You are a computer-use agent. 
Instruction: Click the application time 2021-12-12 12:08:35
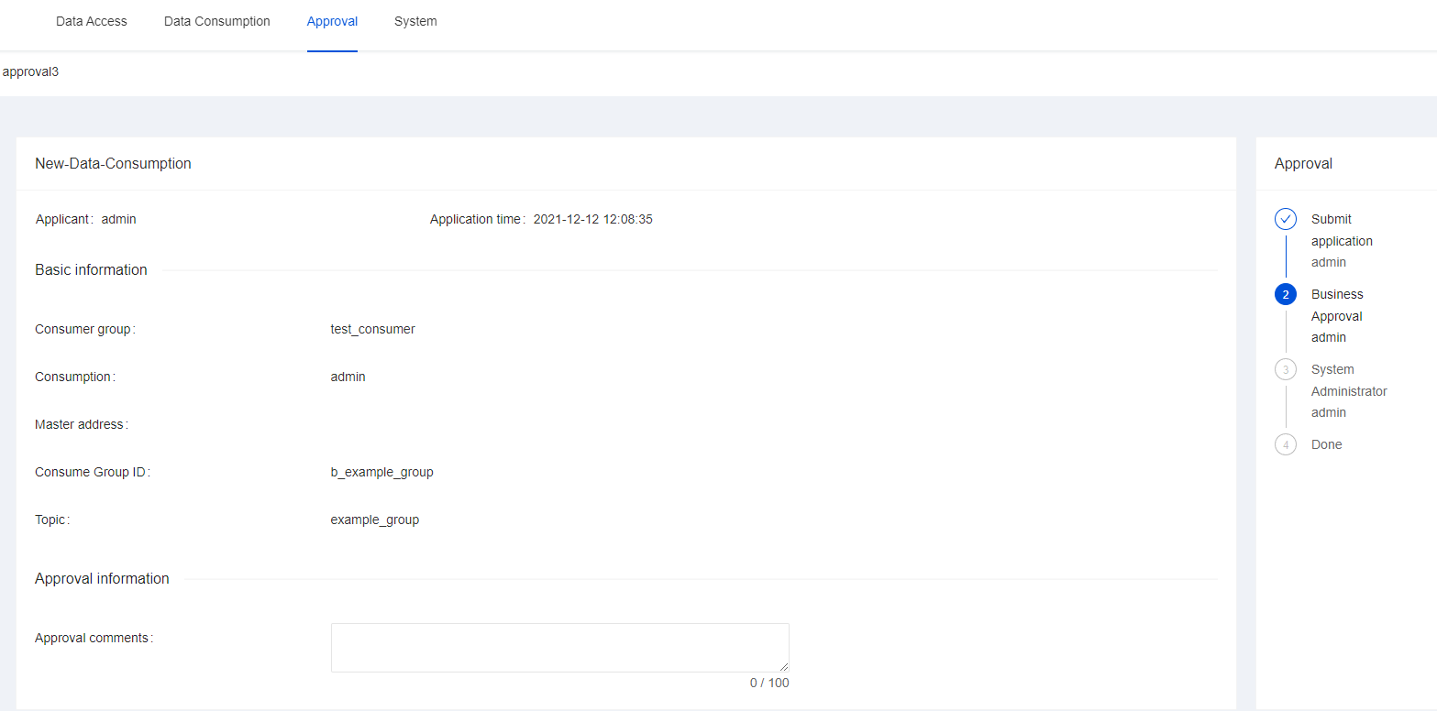[592, 219]
